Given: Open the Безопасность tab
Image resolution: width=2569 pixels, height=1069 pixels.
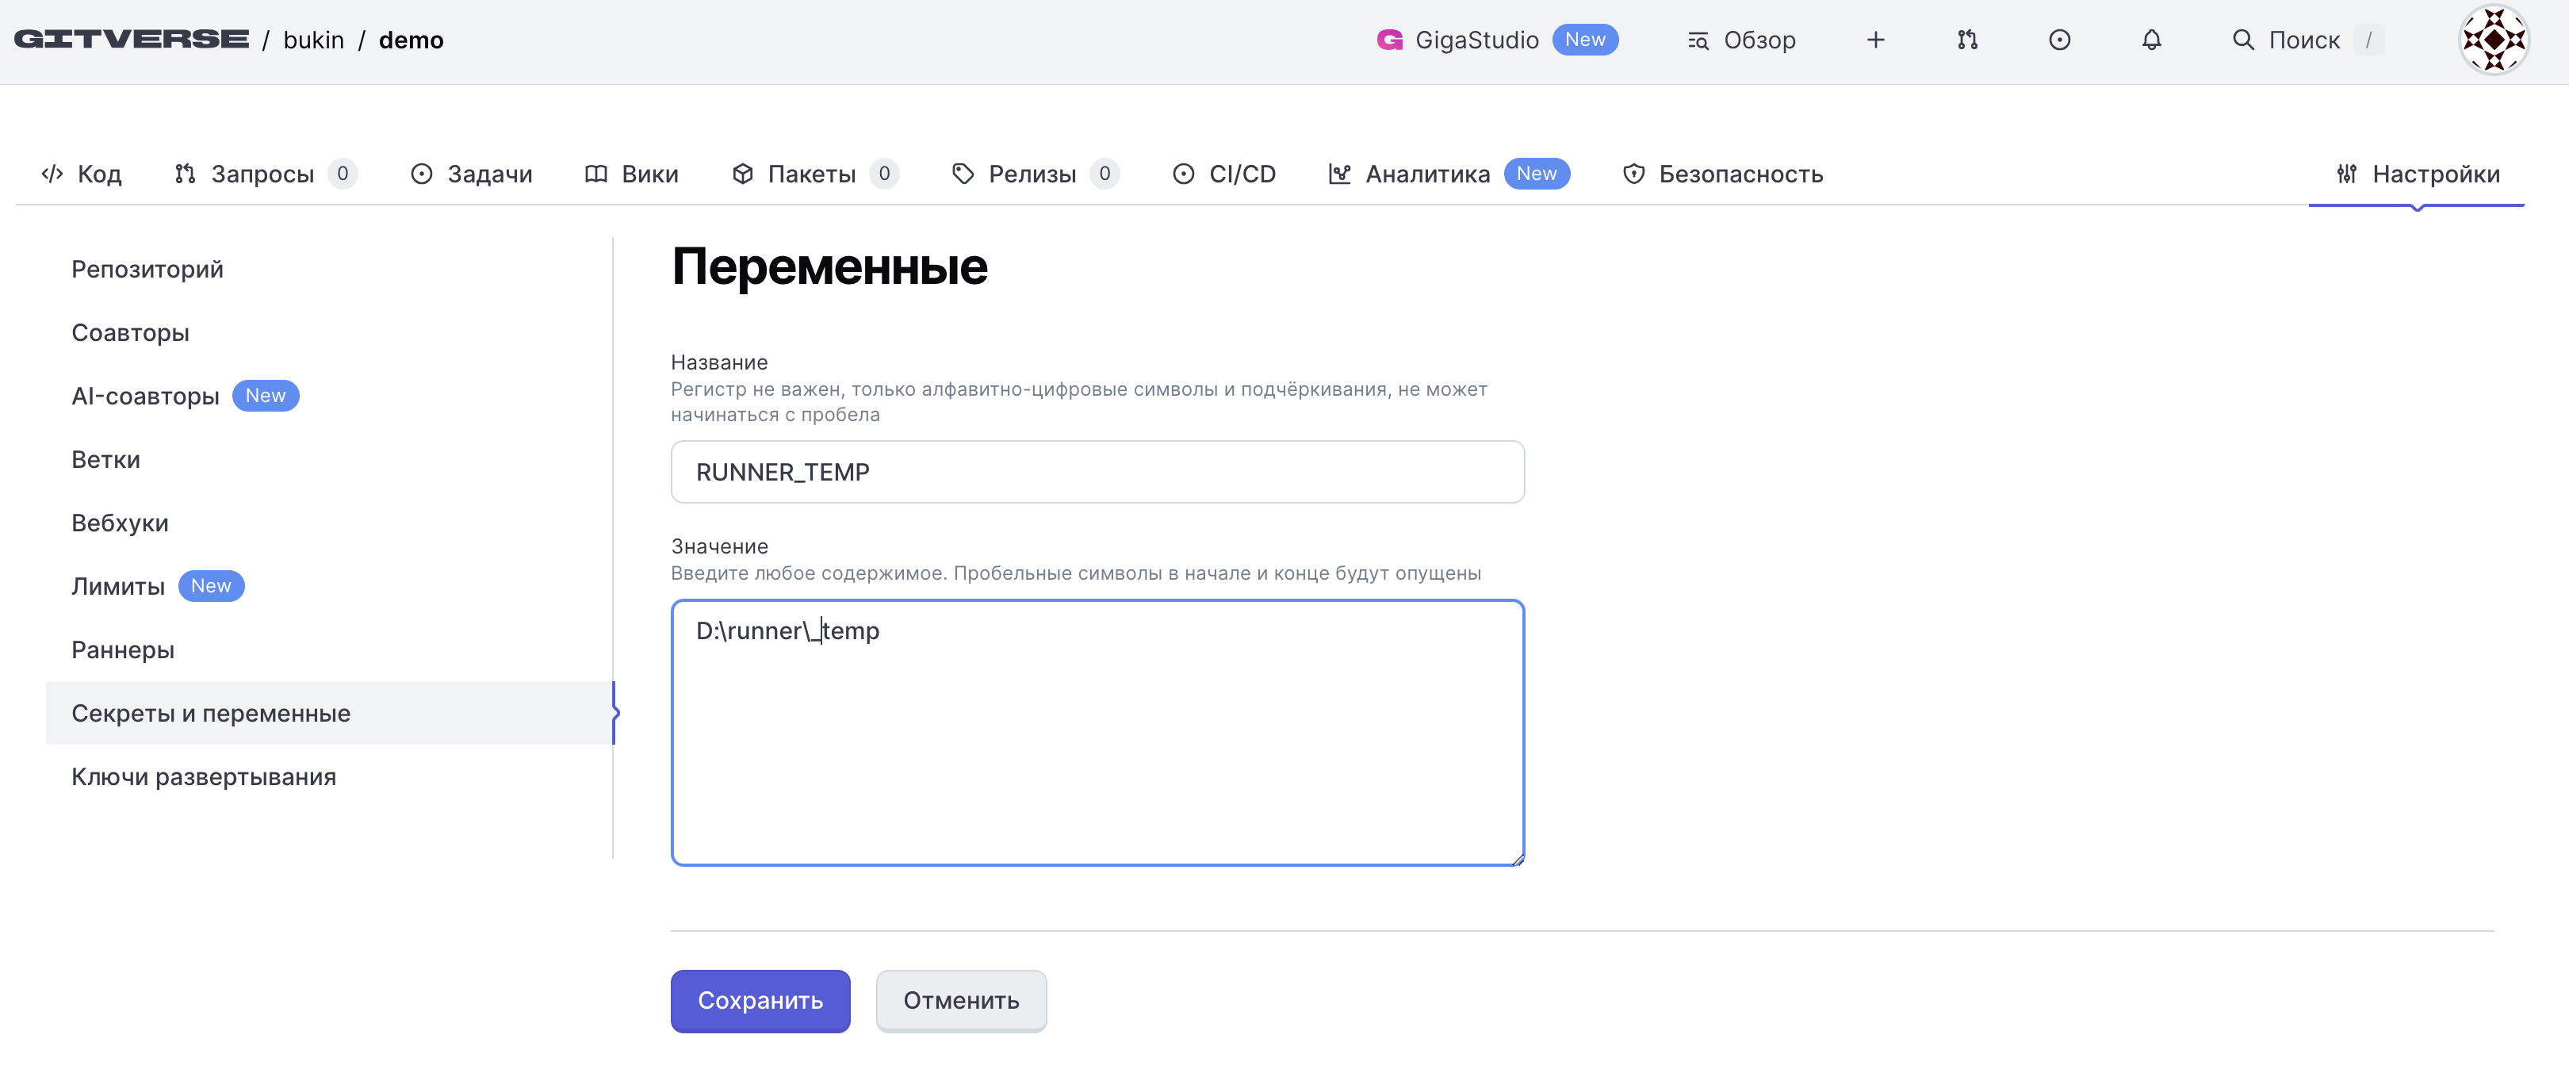Looking at the screenshot, I should 1722,174.
